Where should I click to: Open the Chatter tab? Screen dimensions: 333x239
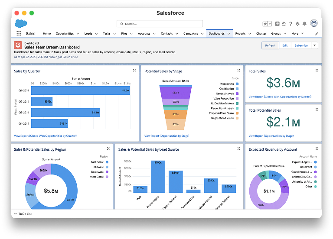click(x=261, y=33)
